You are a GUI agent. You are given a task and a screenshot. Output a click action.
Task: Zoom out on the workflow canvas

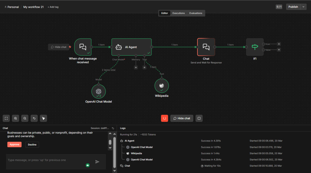25,118
